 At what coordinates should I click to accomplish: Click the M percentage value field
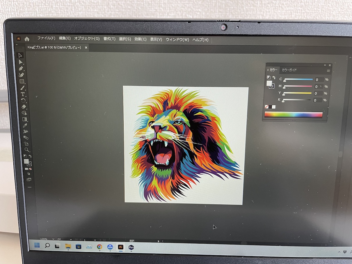coord(319,87)
